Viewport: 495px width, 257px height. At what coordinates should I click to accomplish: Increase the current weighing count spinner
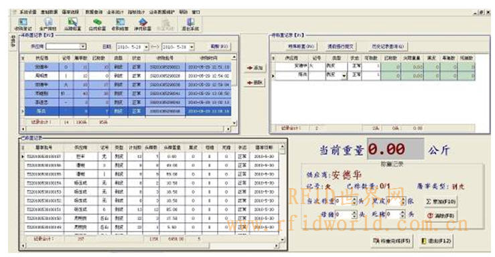[354, 199]
